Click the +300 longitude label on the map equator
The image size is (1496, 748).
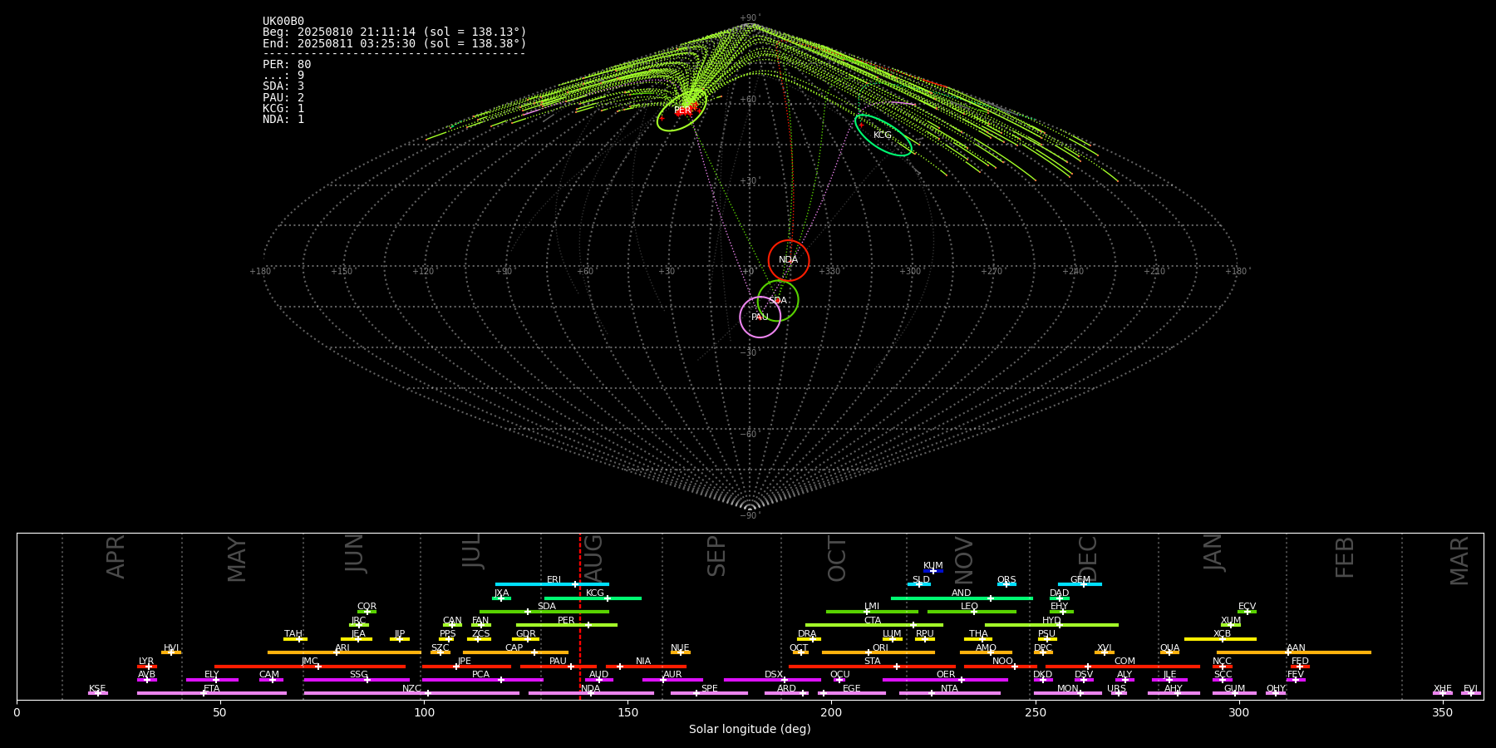tap(911, 271)
